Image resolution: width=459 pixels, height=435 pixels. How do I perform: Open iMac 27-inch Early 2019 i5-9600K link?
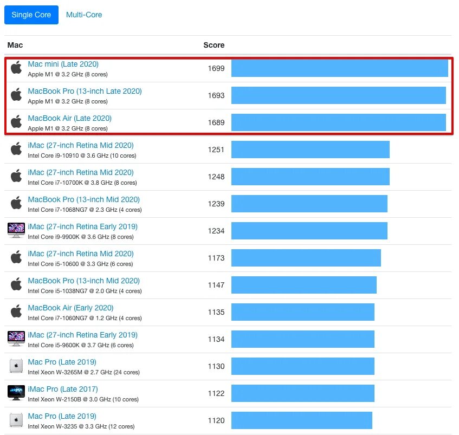(x=82, y=335)
